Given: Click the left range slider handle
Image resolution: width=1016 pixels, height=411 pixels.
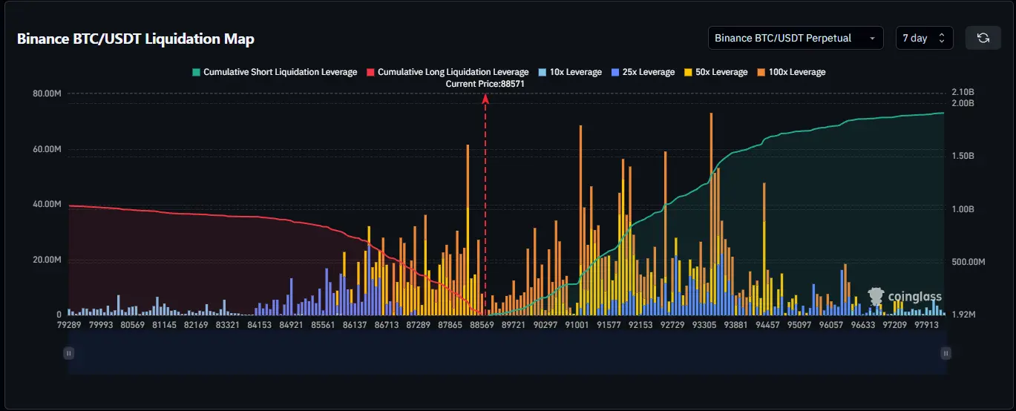Looking at the screenshot, I should [x=68, y=353].
